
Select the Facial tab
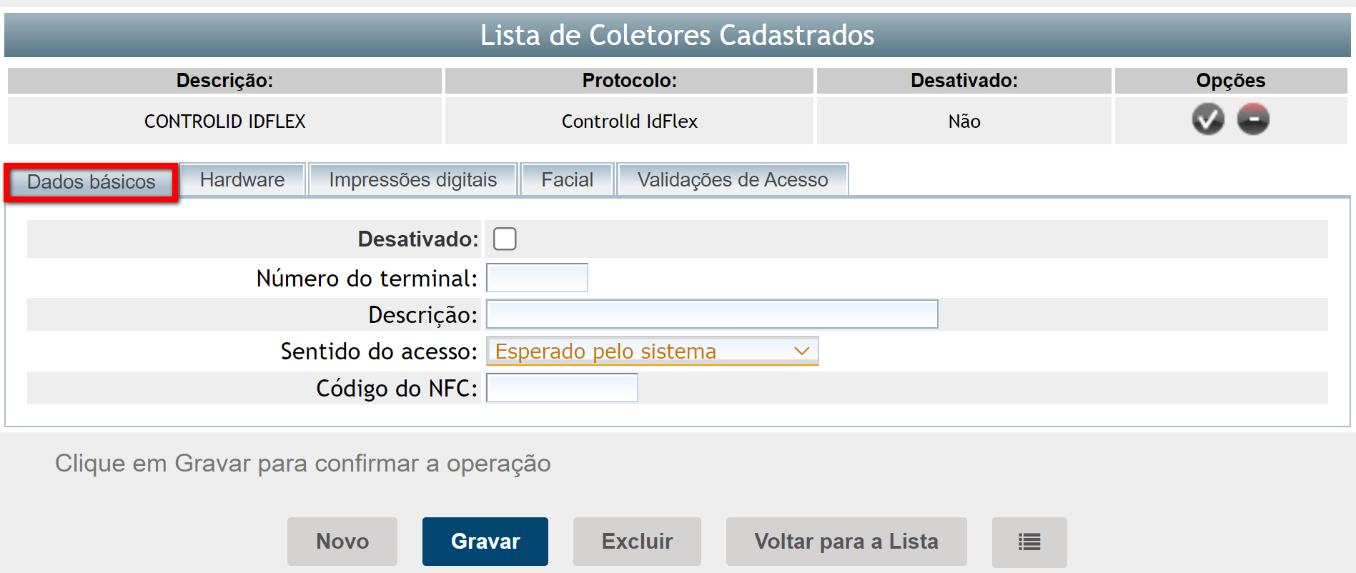pos(567,179)
